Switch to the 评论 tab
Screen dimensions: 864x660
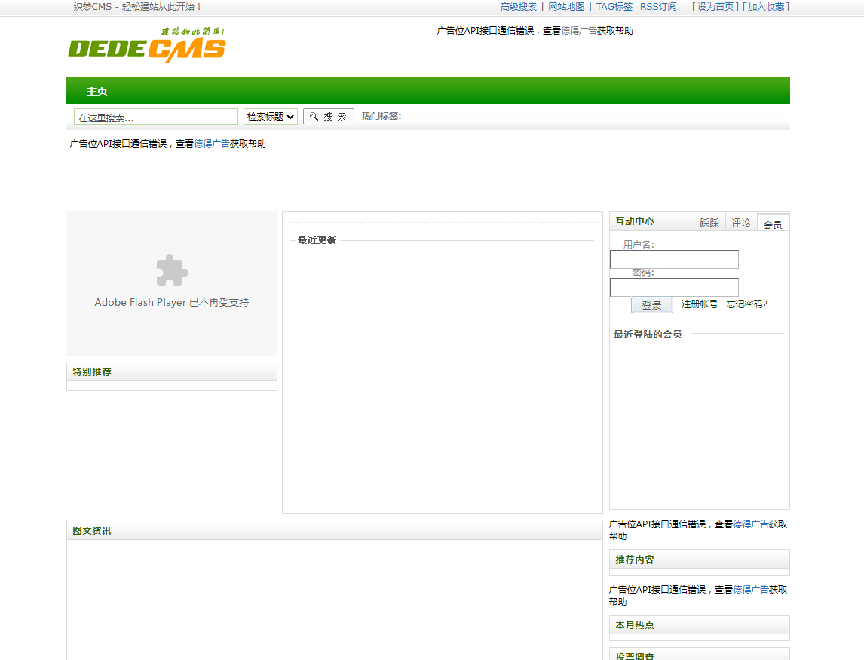(740, 222)
